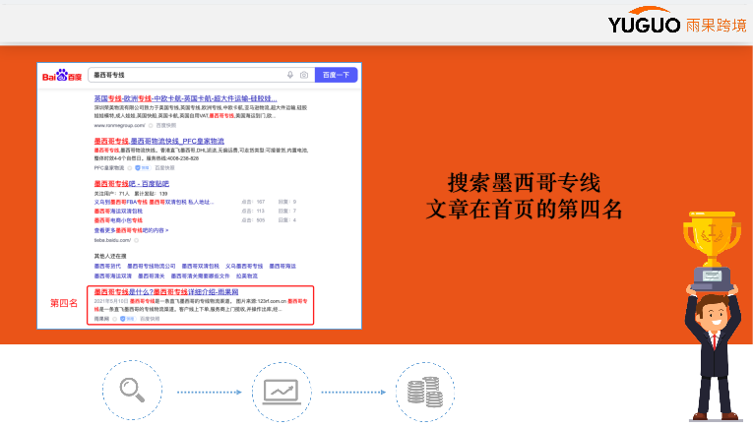Click the PFC皇家物流 source label

tap(109, 168)
